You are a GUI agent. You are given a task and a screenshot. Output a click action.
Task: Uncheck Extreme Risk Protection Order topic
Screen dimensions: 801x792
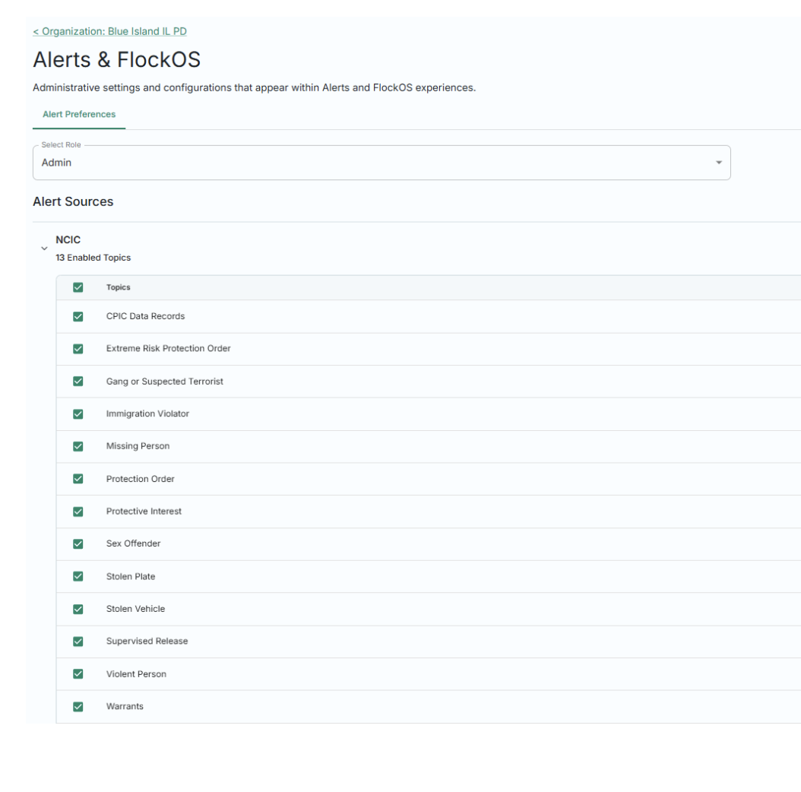78,349
